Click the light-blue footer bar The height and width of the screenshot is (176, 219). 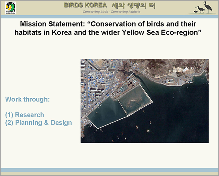click(x=109, y=170)
